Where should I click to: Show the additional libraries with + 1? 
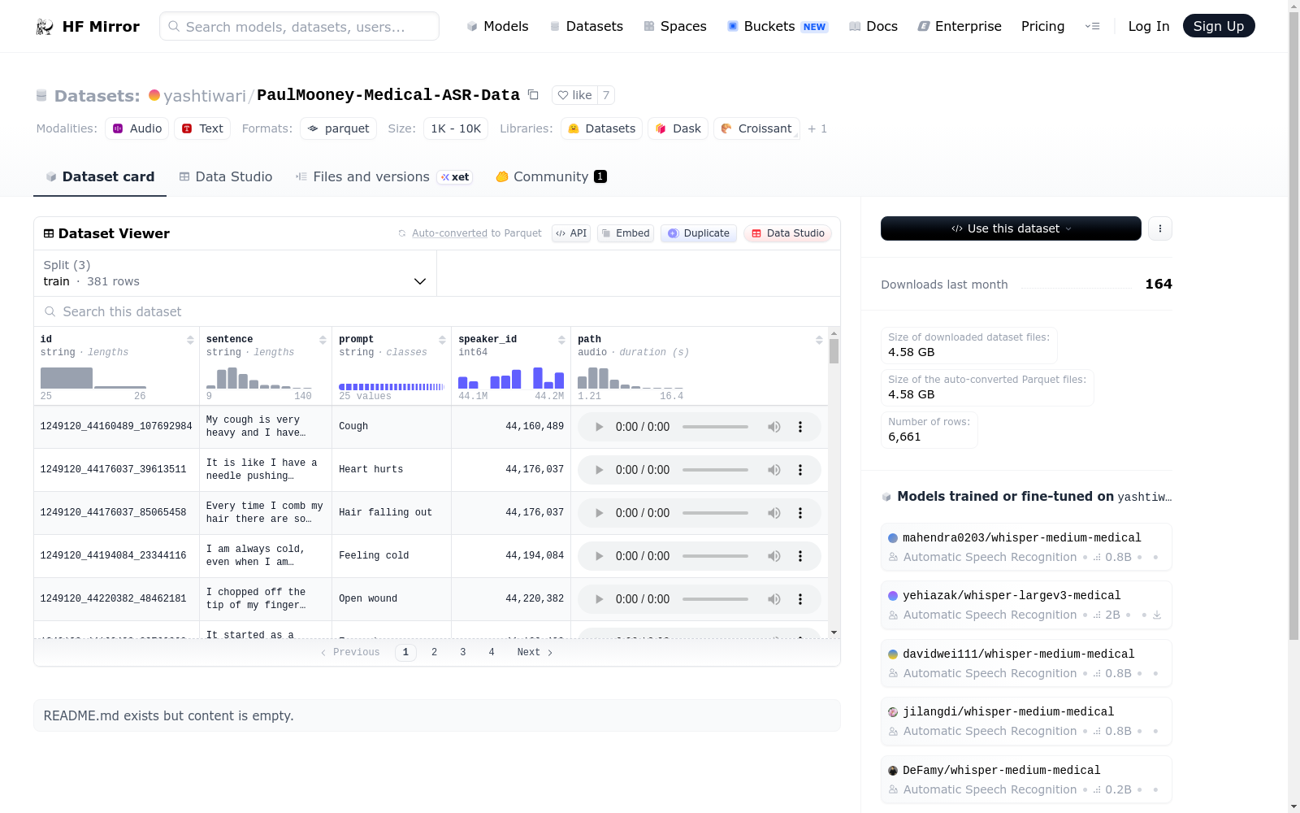pos(817,128)
